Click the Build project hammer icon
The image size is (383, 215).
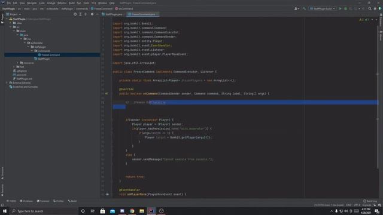coord(304,8)
